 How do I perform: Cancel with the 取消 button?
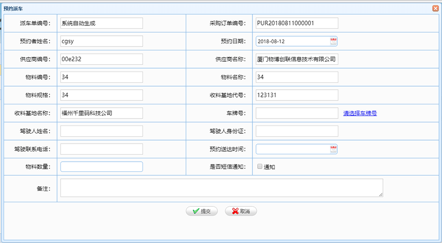[241, 211]
